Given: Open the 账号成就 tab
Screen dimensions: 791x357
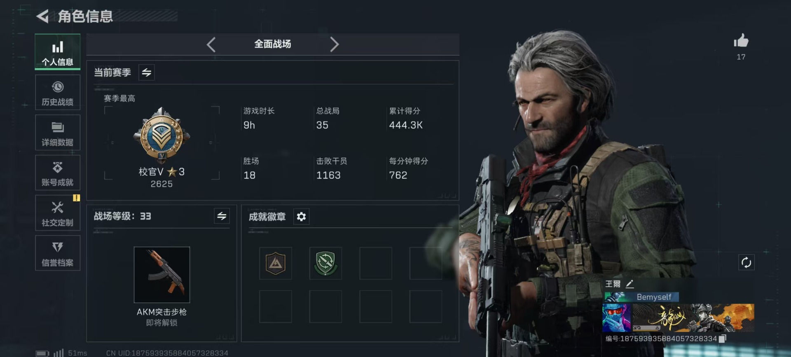Looking at the screenshot, I should (x=58, y=173).
